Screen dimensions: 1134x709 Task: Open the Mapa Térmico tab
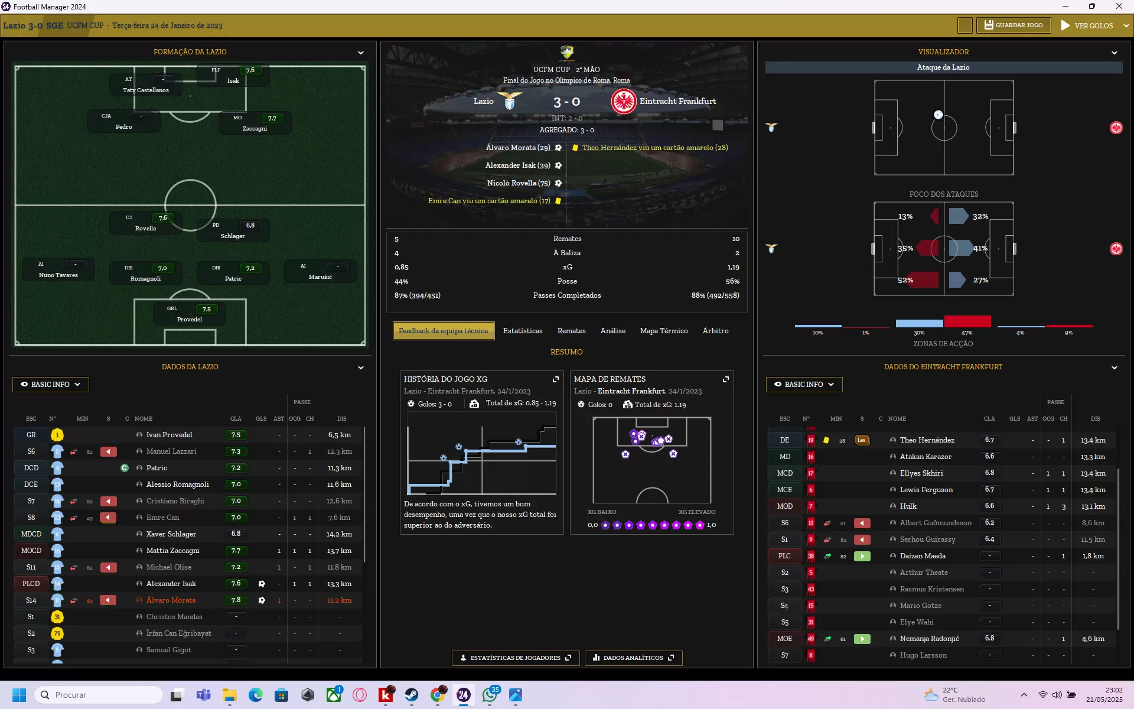tap(664, 331)
